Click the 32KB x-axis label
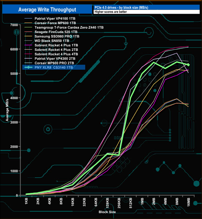 [x=84, y=202]
